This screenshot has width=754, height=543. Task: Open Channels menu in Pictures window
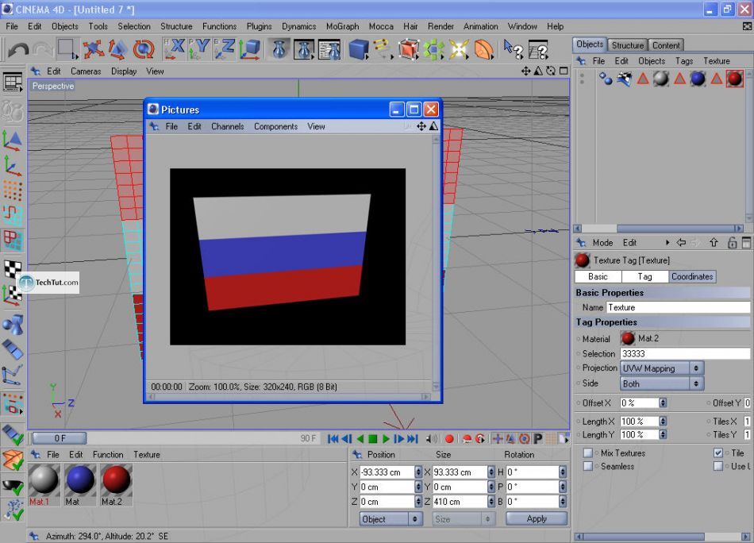tap(227, 126)
